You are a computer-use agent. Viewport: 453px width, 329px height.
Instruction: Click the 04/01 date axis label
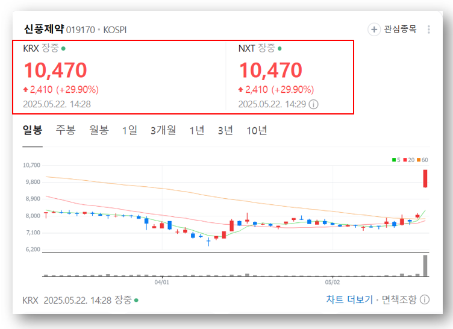162,282
